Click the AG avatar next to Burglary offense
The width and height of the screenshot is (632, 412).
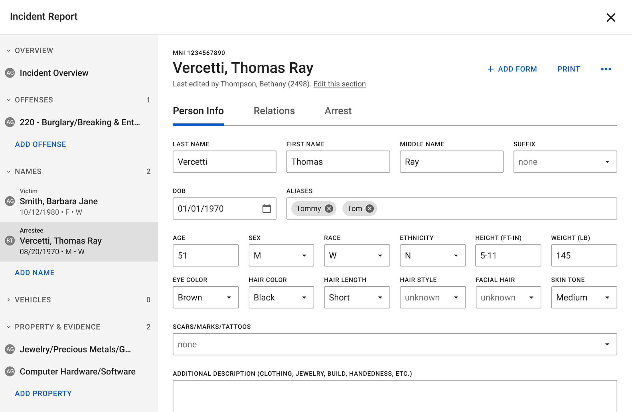pos(10,122)
